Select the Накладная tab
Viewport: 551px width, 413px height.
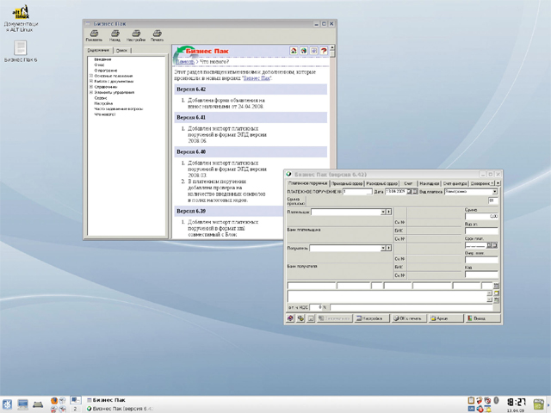point(429,183)
